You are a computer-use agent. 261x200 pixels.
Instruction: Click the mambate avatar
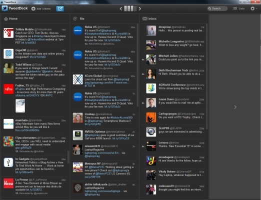click(8, 124)
